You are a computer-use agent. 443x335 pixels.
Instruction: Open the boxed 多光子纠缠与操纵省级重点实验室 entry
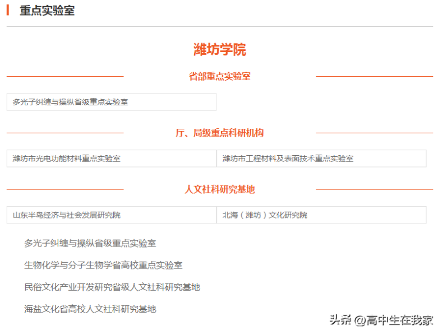pos(112,102)
